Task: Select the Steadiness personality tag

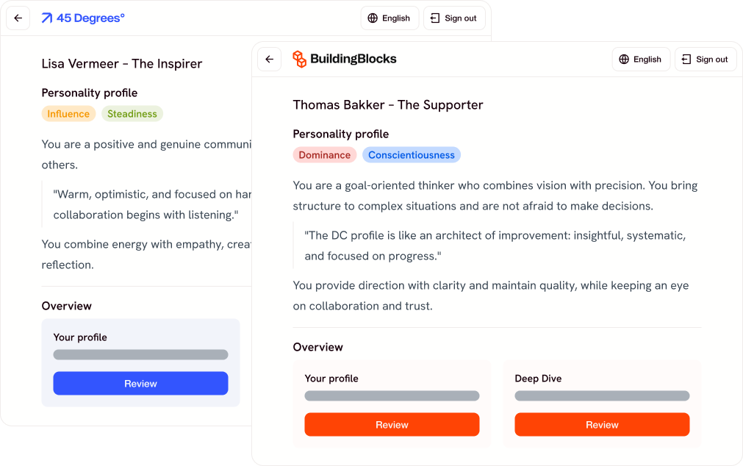Action: pos(132,114)
